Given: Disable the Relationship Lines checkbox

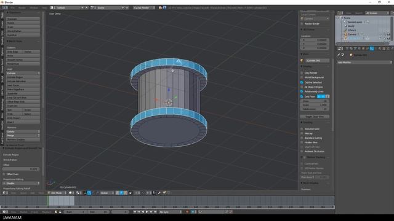Looking at the screenshot, I should click(x=302, y=91).
